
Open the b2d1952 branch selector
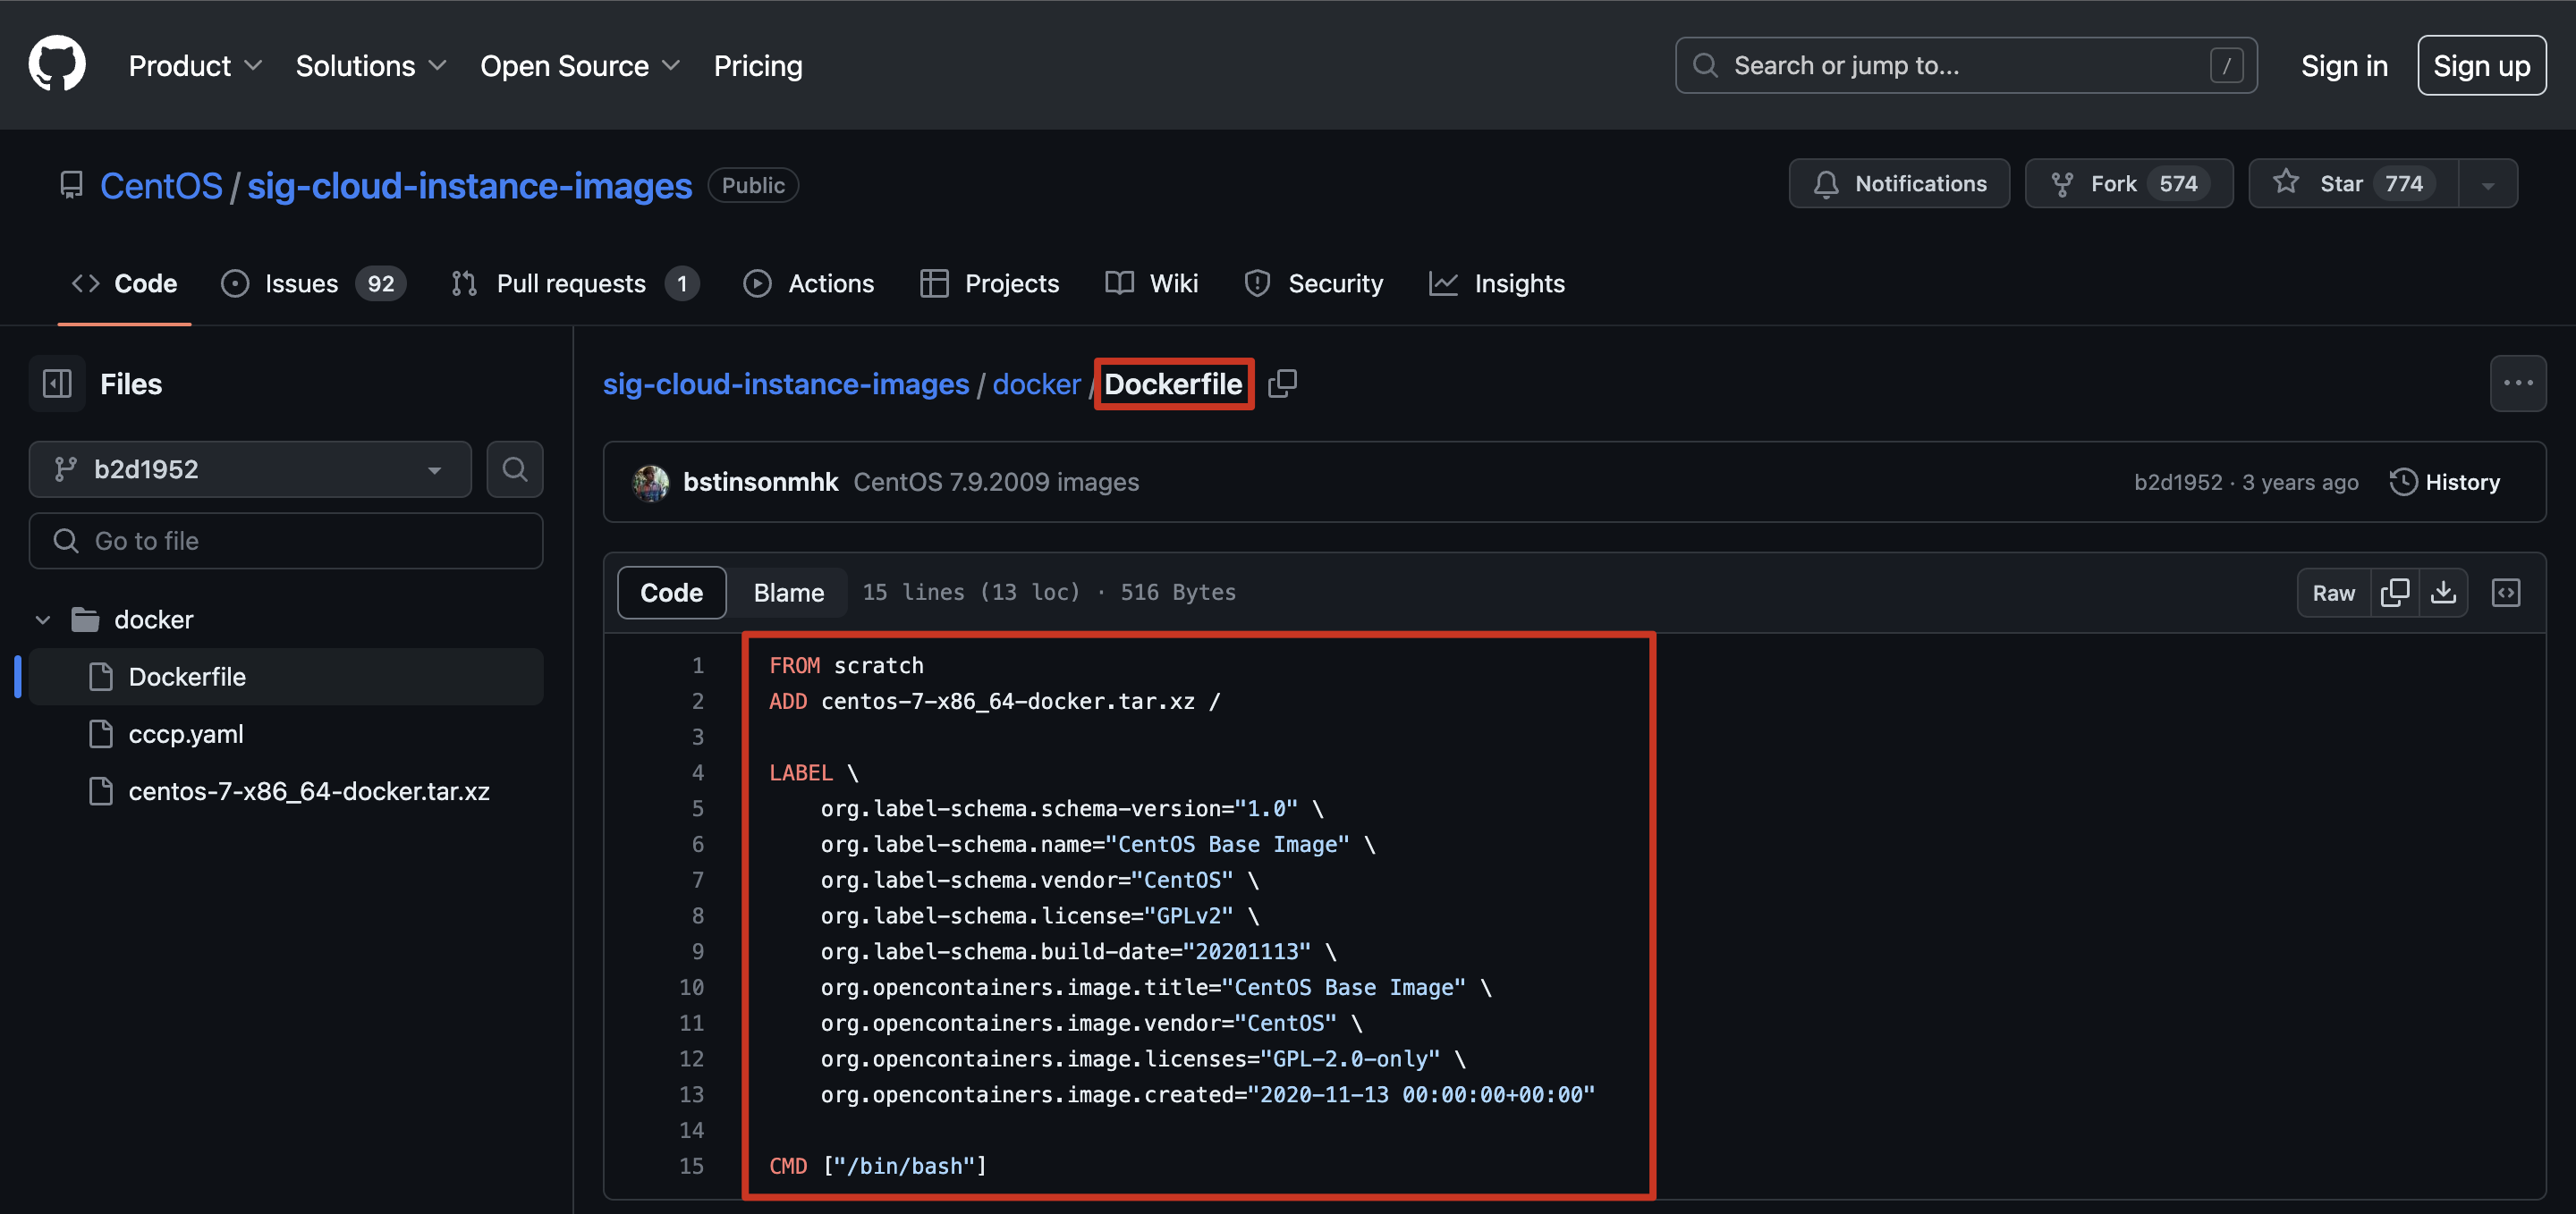(250, 469)
